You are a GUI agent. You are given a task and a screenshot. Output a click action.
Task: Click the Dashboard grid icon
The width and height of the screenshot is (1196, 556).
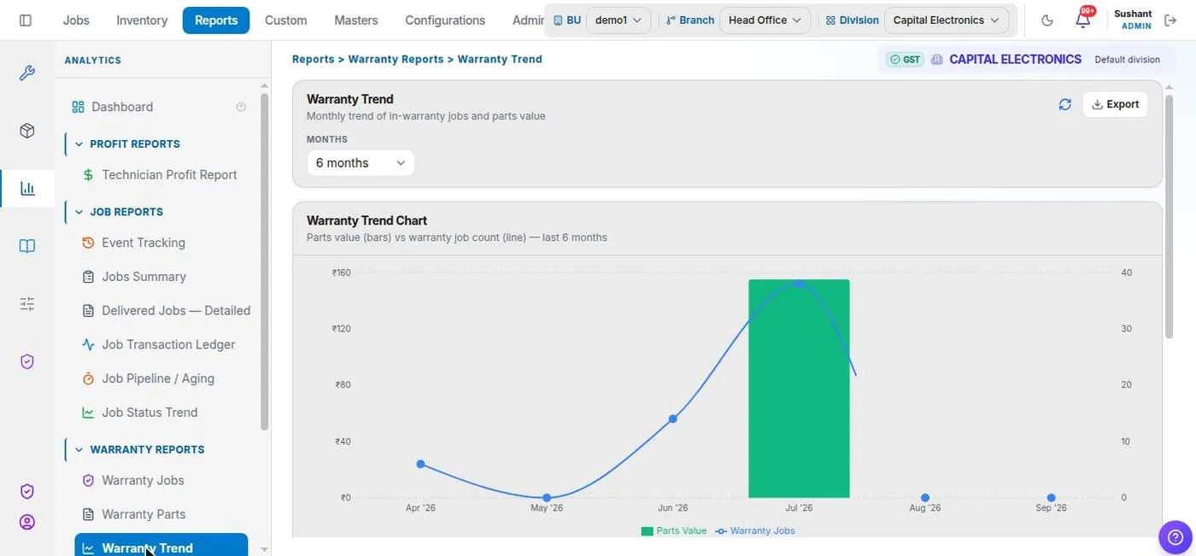[78, 107]
